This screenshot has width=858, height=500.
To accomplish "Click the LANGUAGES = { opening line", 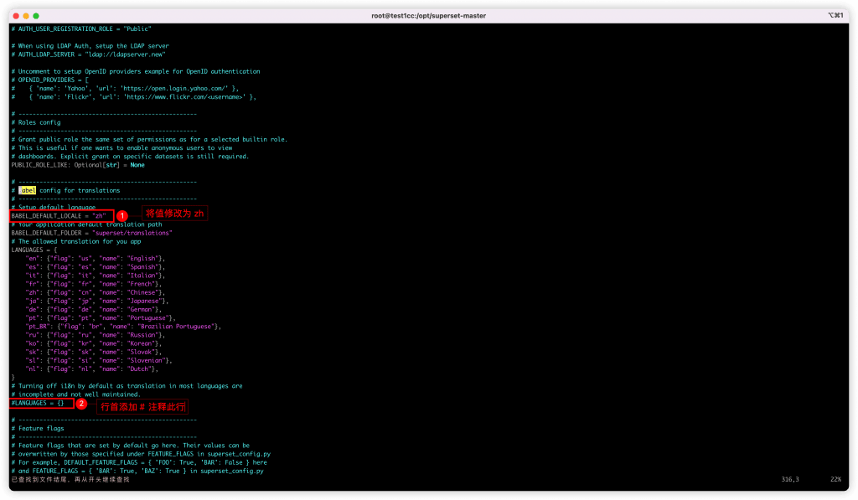I will pyautogui.click(x=34, y=250).
